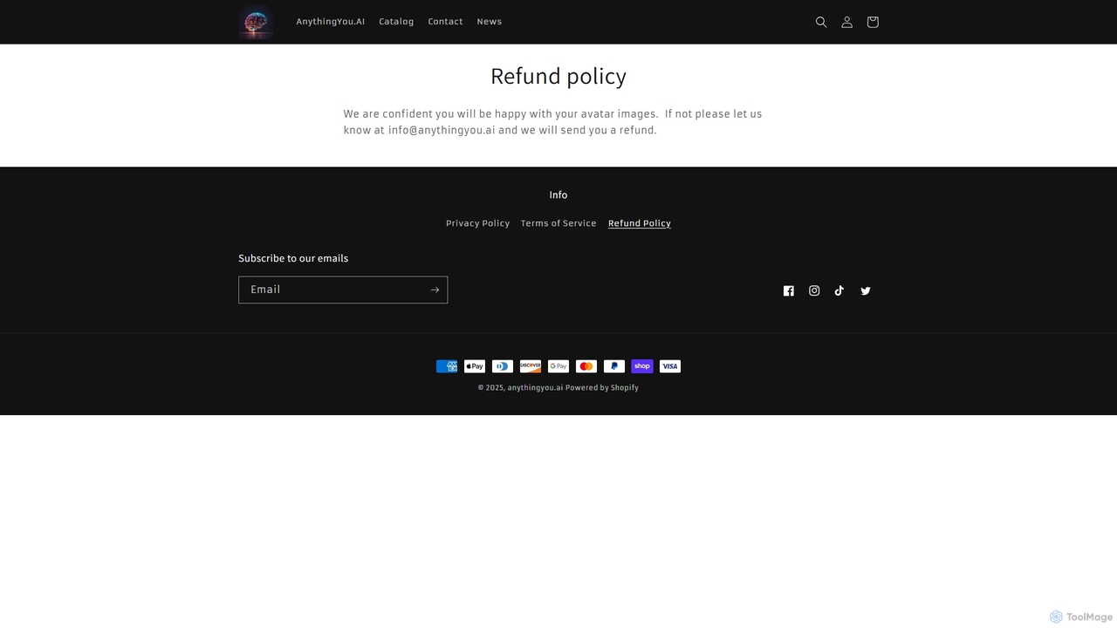
Task: Click the Visa payment icon
Action: tap(670, 366)
